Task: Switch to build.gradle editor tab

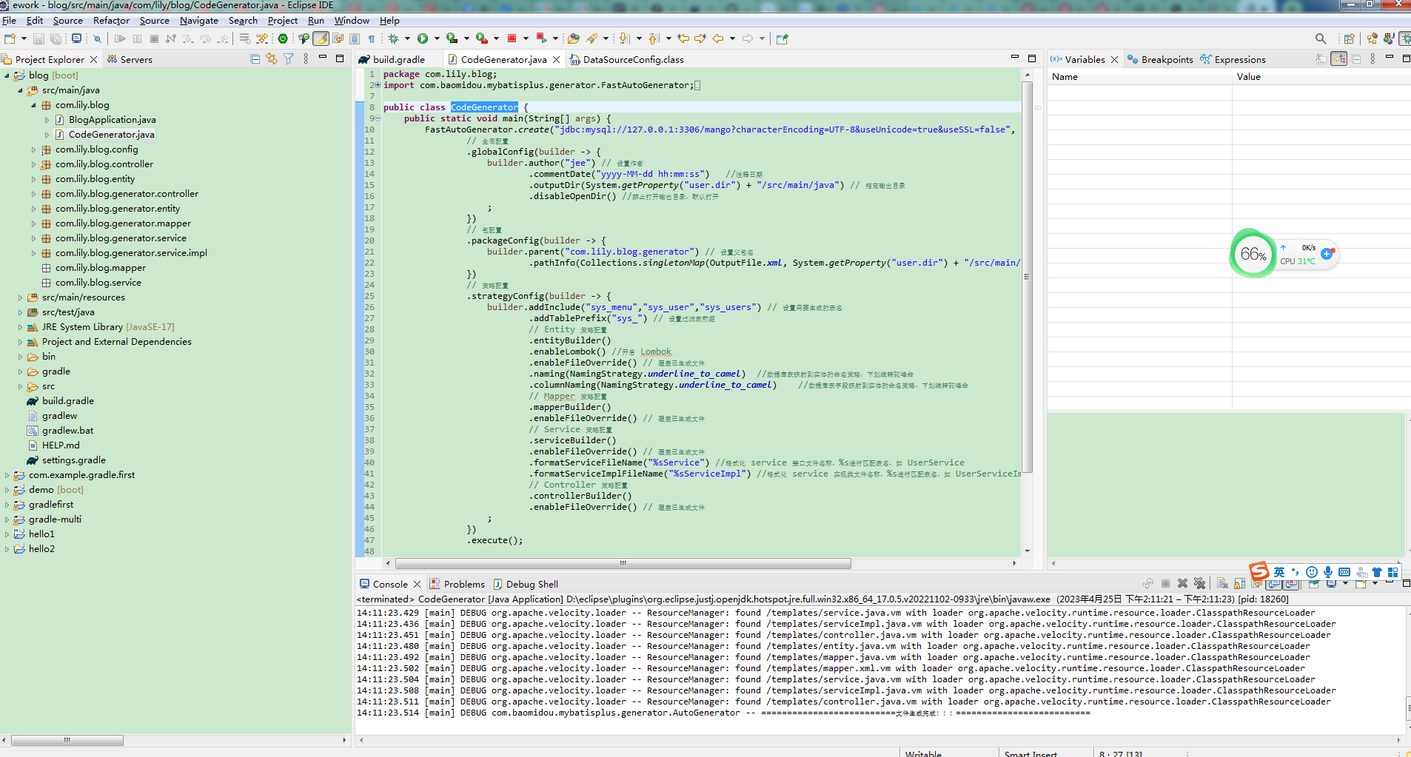Action: coord(398,59)
